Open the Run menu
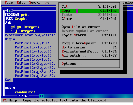 [x=48, y=2]
